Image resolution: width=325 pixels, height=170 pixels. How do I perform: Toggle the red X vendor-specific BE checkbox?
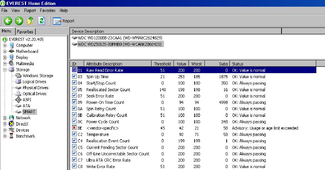tap(74, 128)
